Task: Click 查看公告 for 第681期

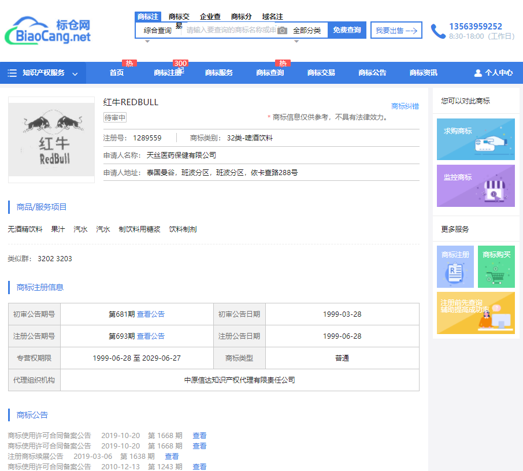Action: 151,314
